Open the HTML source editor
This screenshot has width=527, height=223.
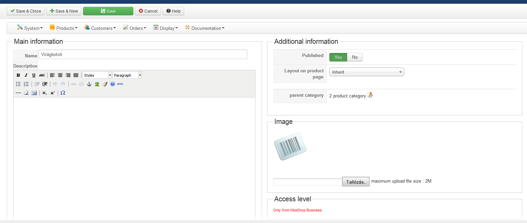[x=120, y=84]
